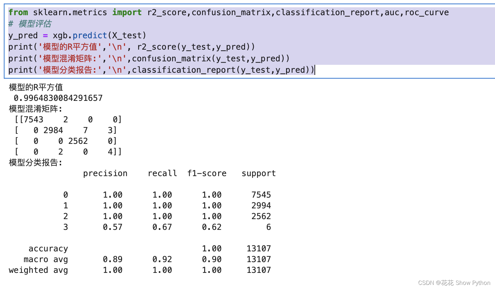Click macro avg precision value 0.89
The image size is (495, 289).
[113, 259]
